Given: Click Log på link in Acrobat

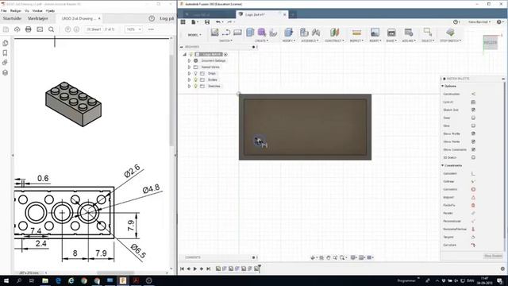Looking at the screenshot, I should pos(167,18).
